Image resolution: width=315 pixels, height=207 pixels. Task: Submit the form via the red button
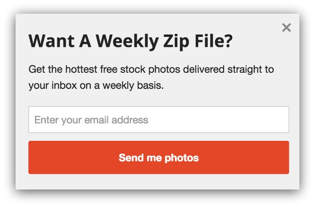158,157
